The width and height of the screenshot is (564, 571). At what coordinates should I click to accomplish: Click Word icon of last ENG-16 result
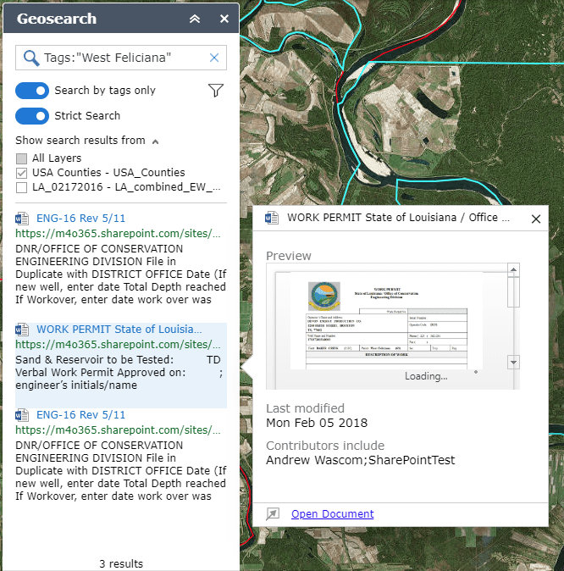tap(22, 415)
